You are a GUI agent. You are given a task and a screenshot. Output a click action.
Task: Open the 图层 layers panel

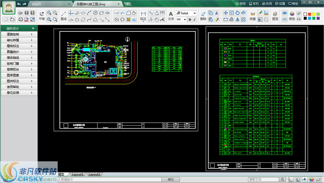pos(275,16)
